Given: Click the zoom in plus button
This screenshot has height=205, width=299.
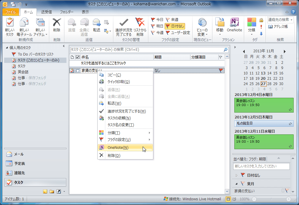Looking at the screenshot, I should pyautogui.click(x=289, y=199).
